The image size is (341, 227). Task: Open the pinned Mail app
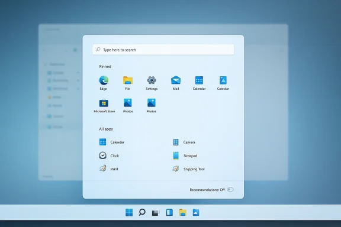point(176,83)
